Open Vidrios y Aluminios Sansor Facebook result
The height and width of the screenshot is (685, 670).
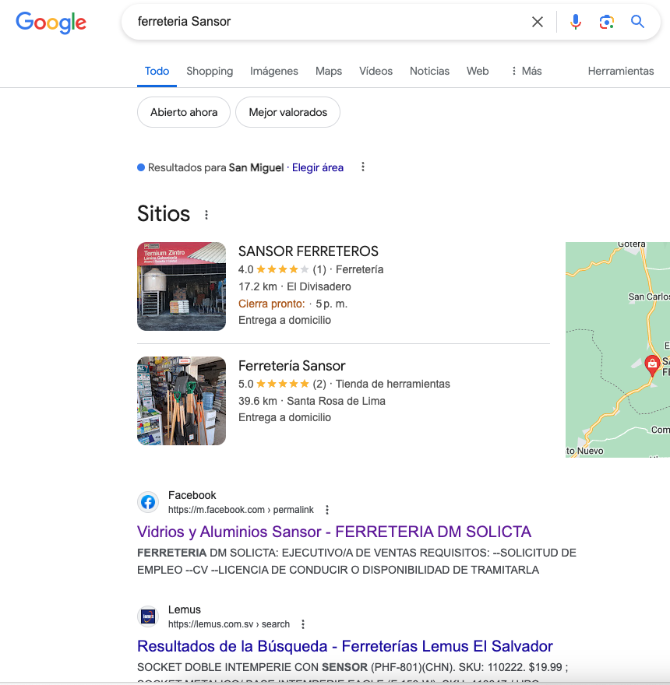(334, 532)
